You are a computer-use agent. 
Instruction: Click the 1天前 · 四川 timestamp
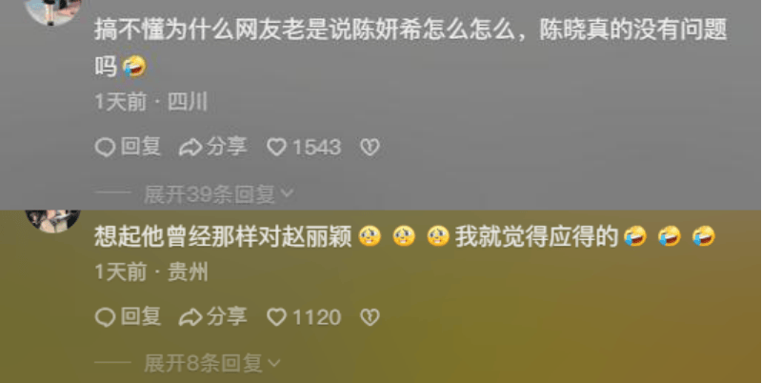point(151,103)
